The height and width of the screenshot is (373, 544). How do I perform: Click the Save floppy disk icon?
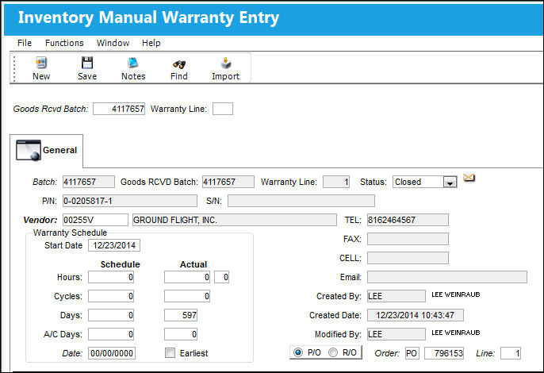point(87,63)
